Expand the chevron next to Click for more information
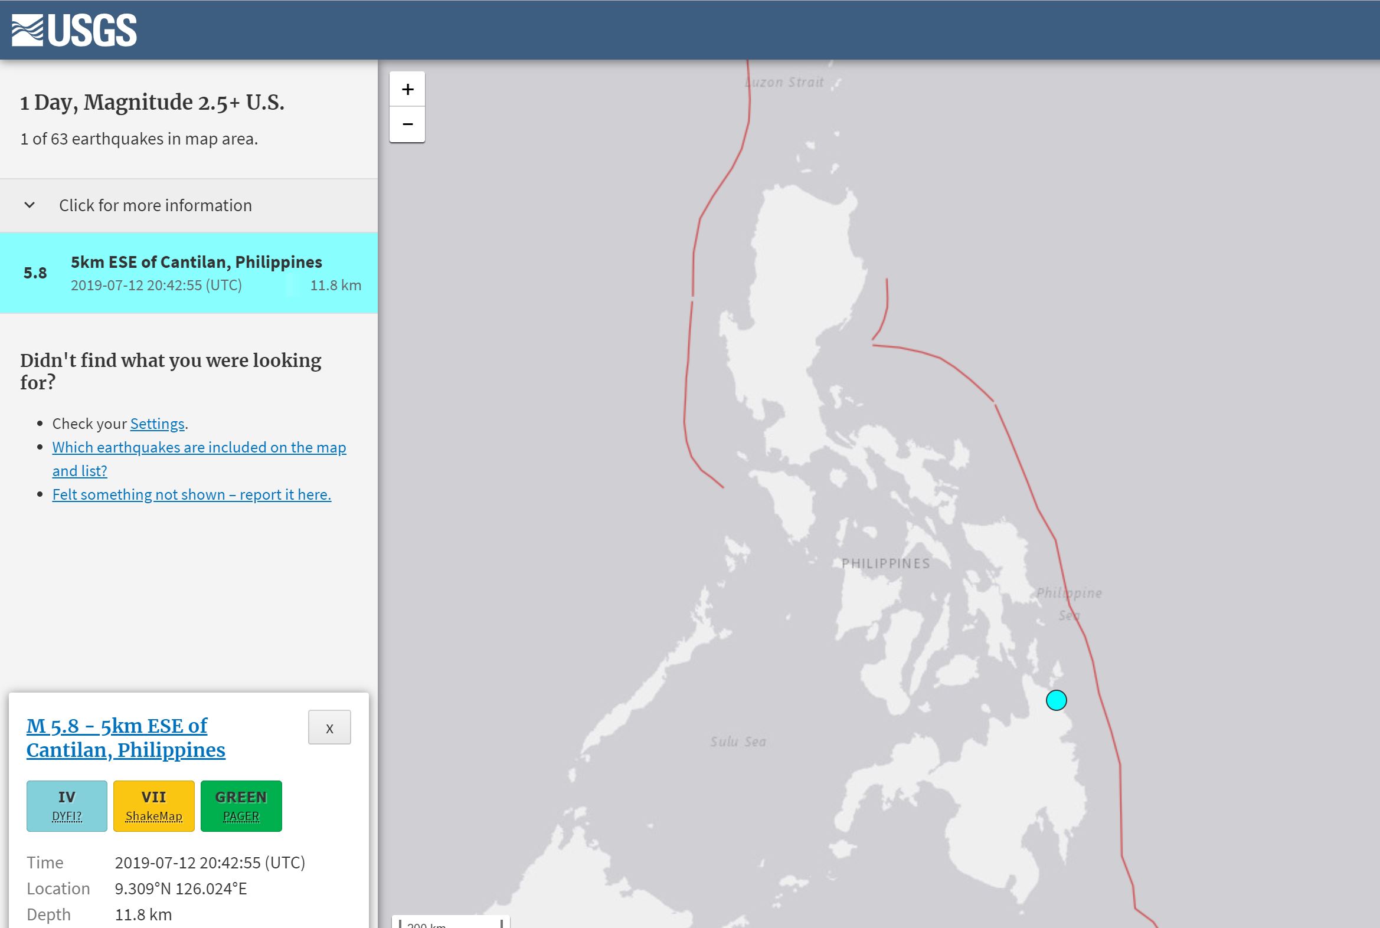This screenshot has height=928, width=1380. point(30,205)
